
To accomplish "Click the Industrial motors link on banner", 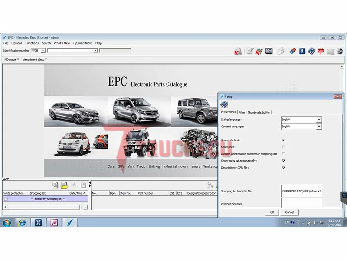I will pyautogui.click(x=176, y=166).
